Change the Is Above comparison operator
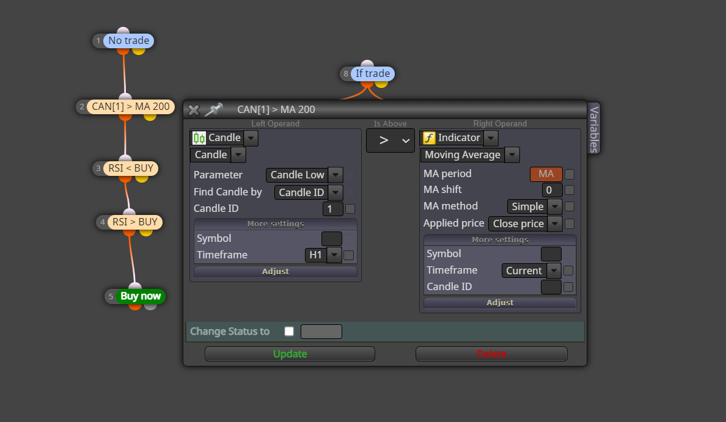726x422 pixels. click(391, 140)
